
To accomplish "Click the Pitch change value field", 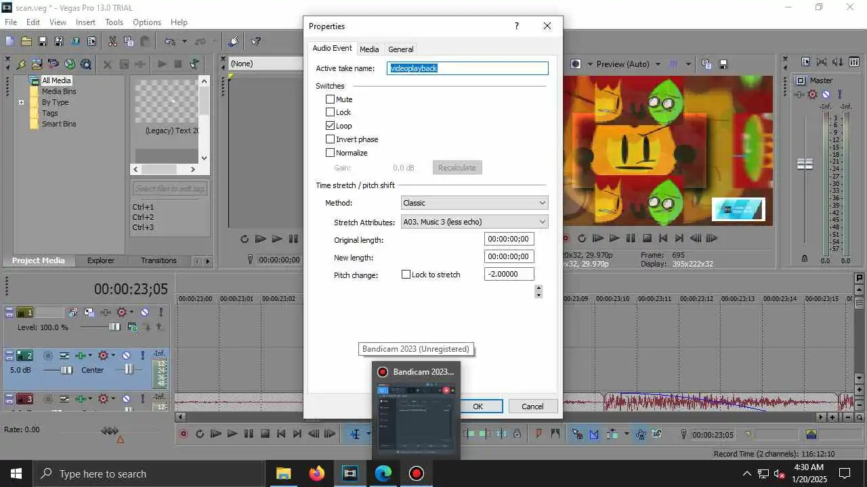I will (509, 274).
